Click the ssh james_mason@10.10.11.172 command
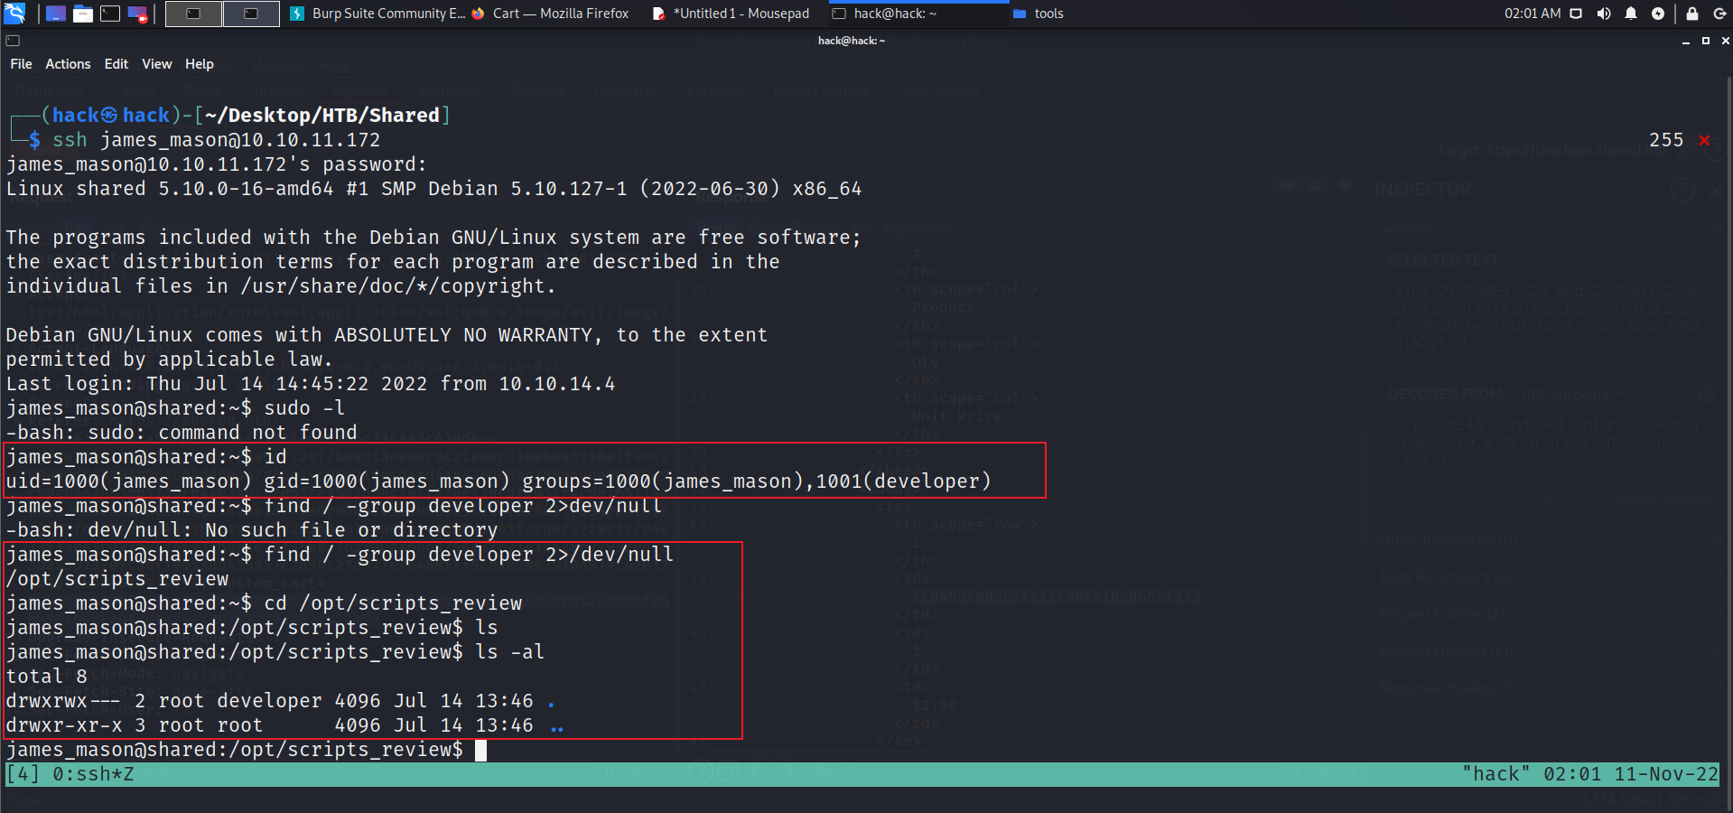 coord(217,140)
